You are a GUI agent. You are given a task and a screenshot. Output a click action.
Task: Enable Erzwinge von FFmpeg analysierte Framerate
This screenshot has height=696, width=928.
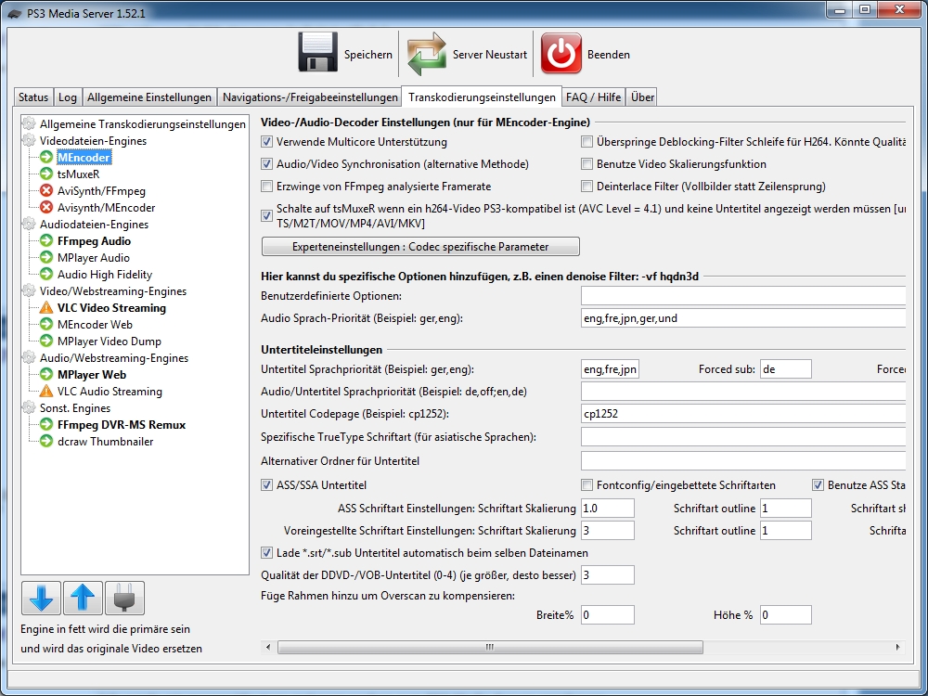[x=267, y=187]
